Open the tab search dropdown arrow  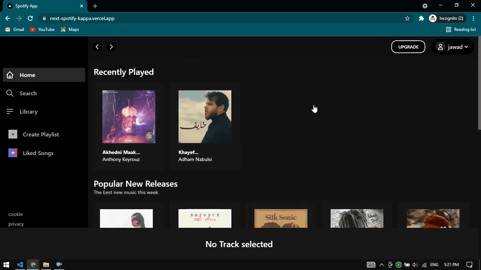point(425,6)
